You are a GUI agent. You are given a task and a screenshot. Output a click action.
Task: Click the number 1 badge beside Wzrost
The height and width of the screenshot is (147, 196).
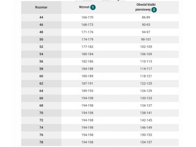tap(93, 7)
